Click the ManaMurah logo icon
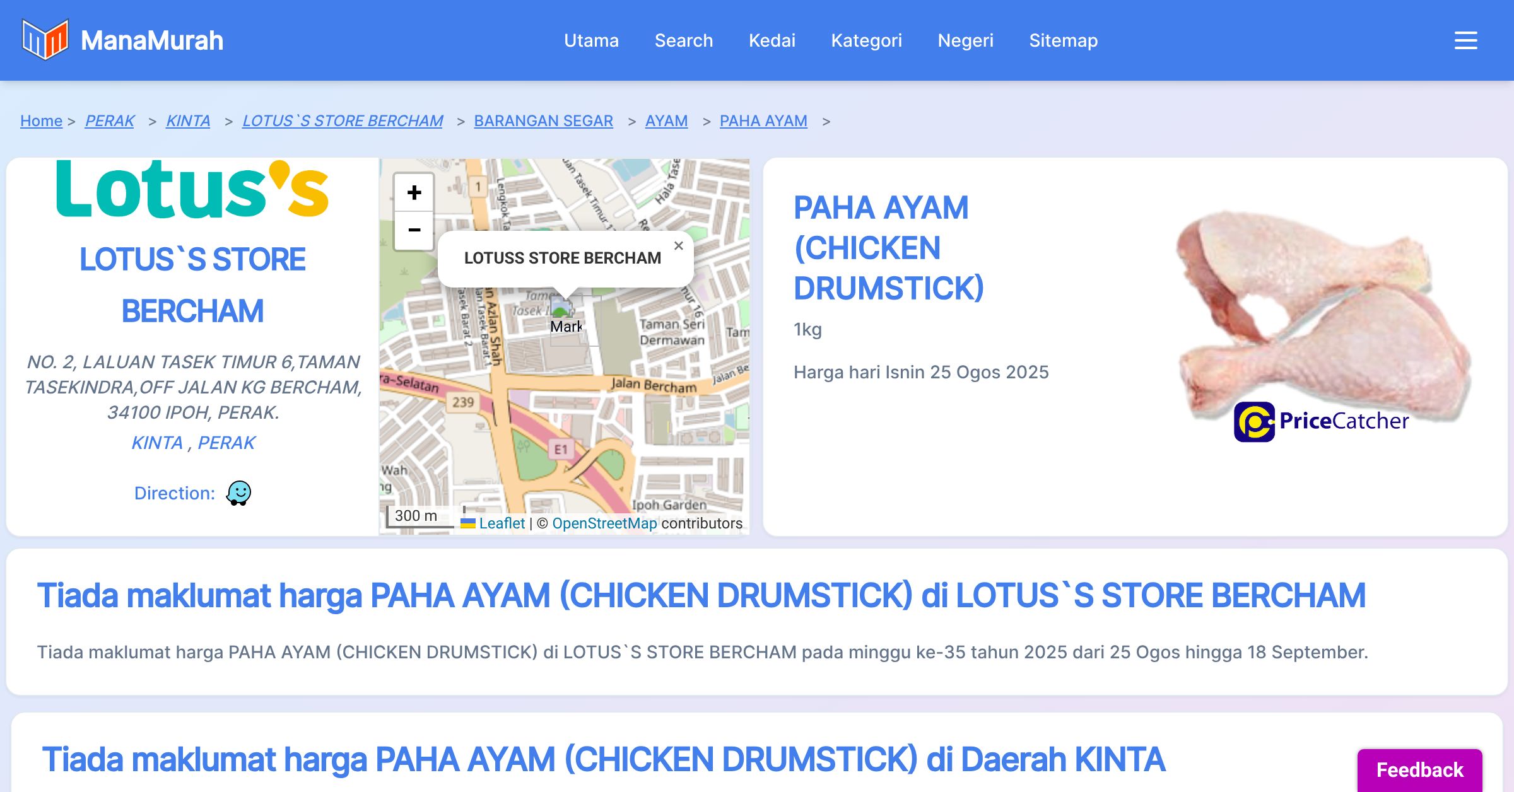This screenshot has width=1514, height=792. coord(45,40)
